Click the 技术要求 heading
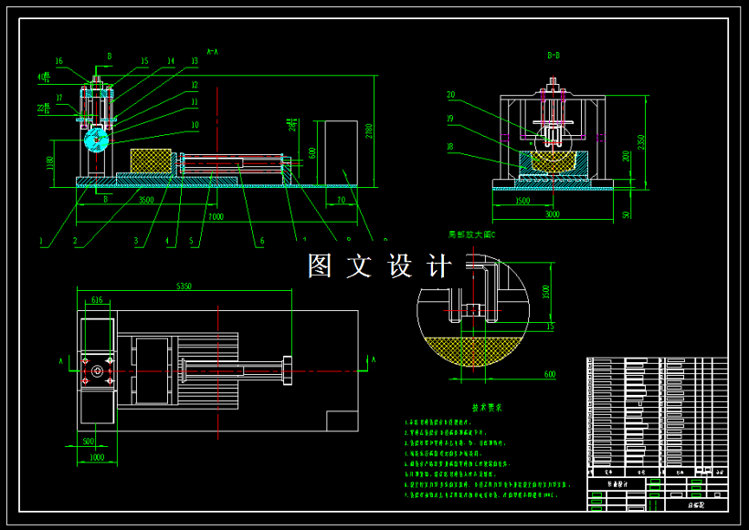The image size is (749, 530). click(x=487, y=408)
